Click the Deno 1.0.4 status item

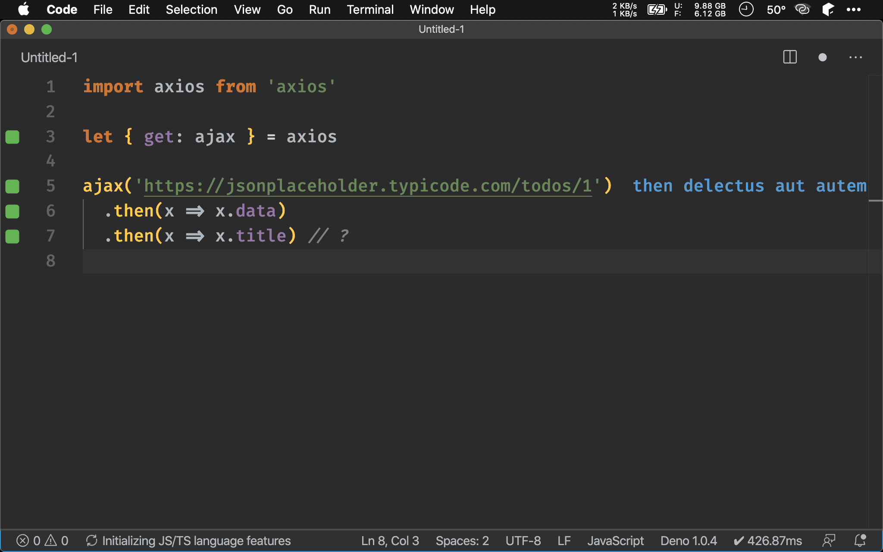click(x=689, y=541)
